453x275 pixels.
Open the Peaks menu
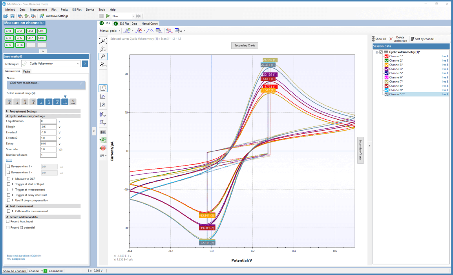point(64,9)
